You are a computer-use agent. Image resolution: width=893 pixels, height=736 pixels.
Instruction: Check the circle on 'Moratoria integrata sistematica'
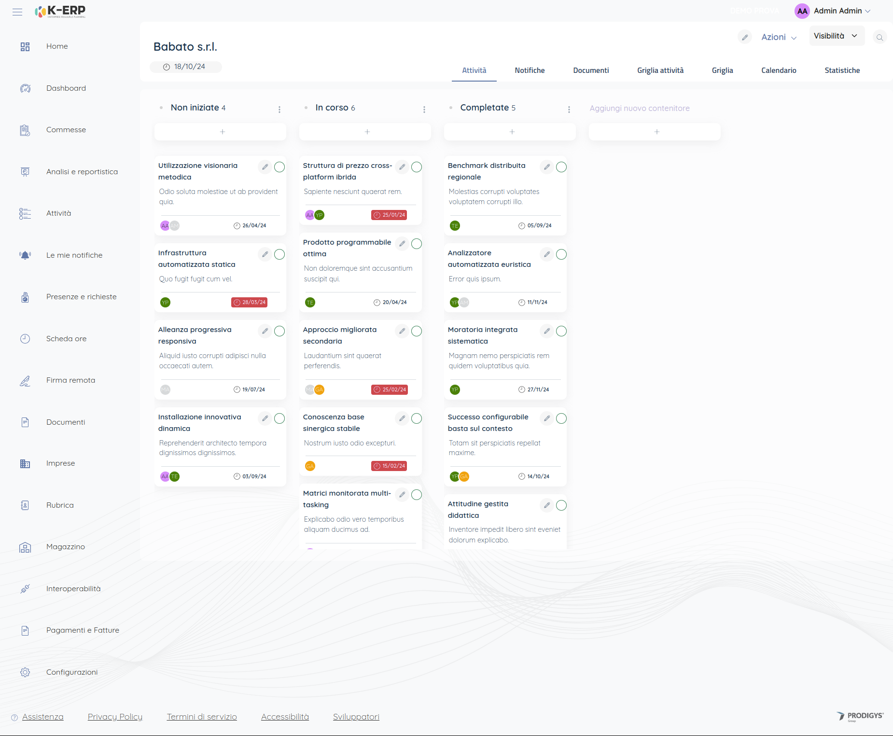[x=561, y=331]
